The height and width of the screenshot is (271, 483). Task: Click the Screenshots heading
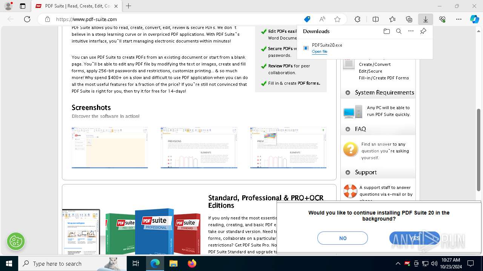pos(91,108)
